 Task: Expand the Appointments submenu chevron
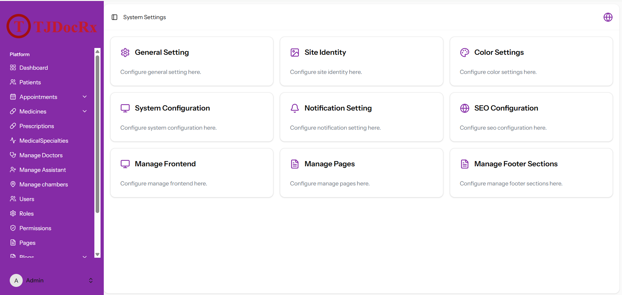(85, 97)
